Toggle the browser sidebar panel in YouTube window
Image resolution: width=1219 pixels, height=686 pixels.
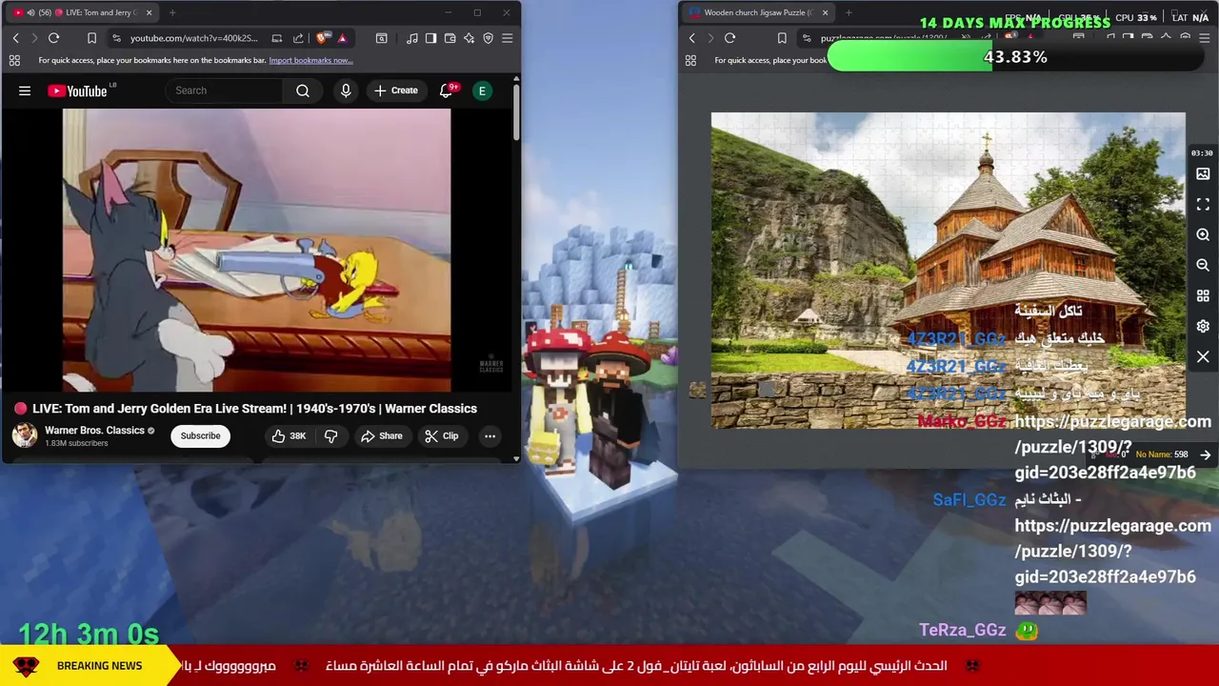tap(430, 38)
